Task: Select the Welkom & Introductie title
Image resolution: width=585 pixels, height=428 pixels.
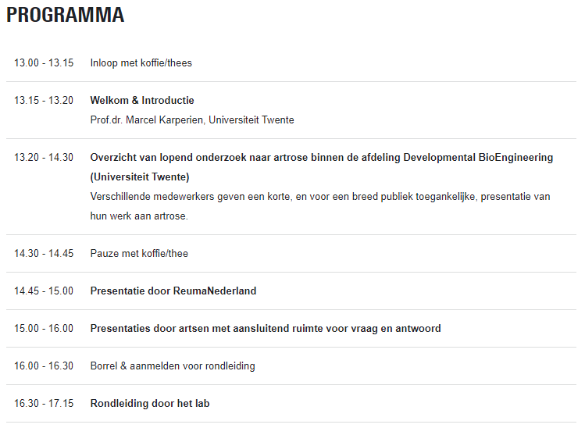Action: click(142, 101)
